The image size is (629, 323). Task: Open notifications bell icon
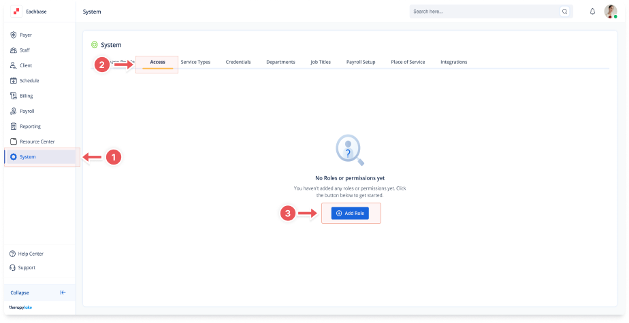point(592,12)
